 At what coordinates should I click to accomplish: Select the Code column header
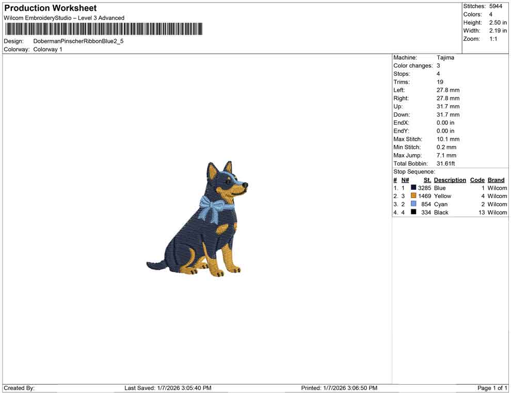pyautogui.click(x=477, y=180)
